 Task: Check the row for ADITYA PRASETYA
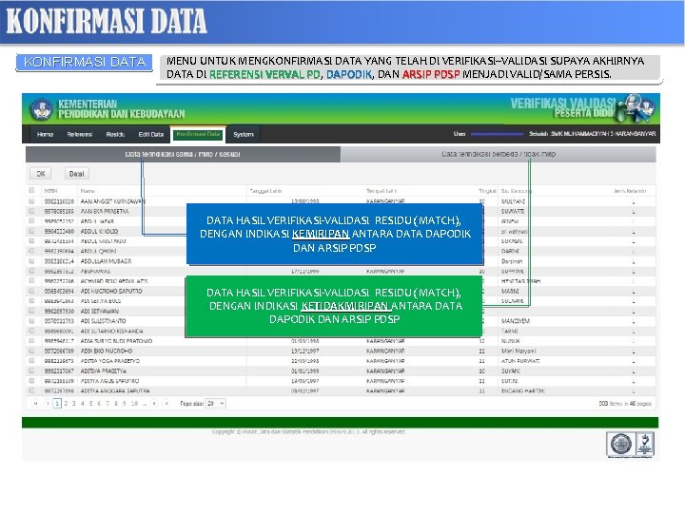point(31,370)
